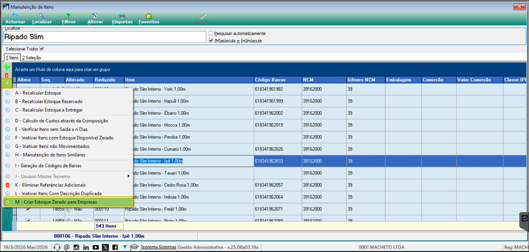Image resolution: width=529 pixels, height=252 pixels.
Task: Open the Teorema Sistemas link
Action: click(x=158, y=247)
